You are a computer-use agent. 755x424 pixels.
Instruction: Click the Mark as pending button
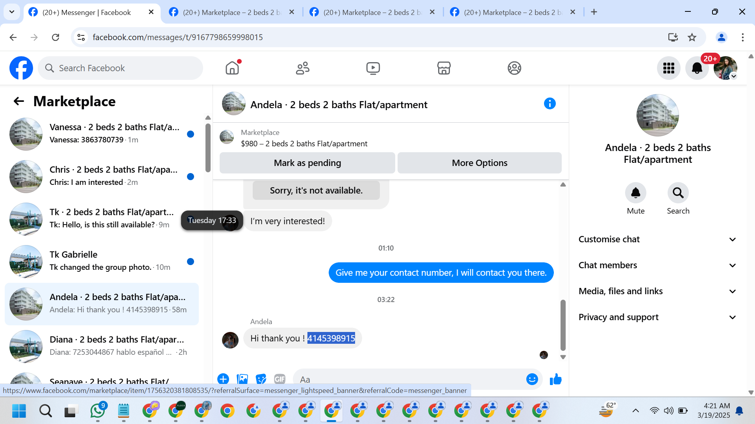[x=307, y=163]
